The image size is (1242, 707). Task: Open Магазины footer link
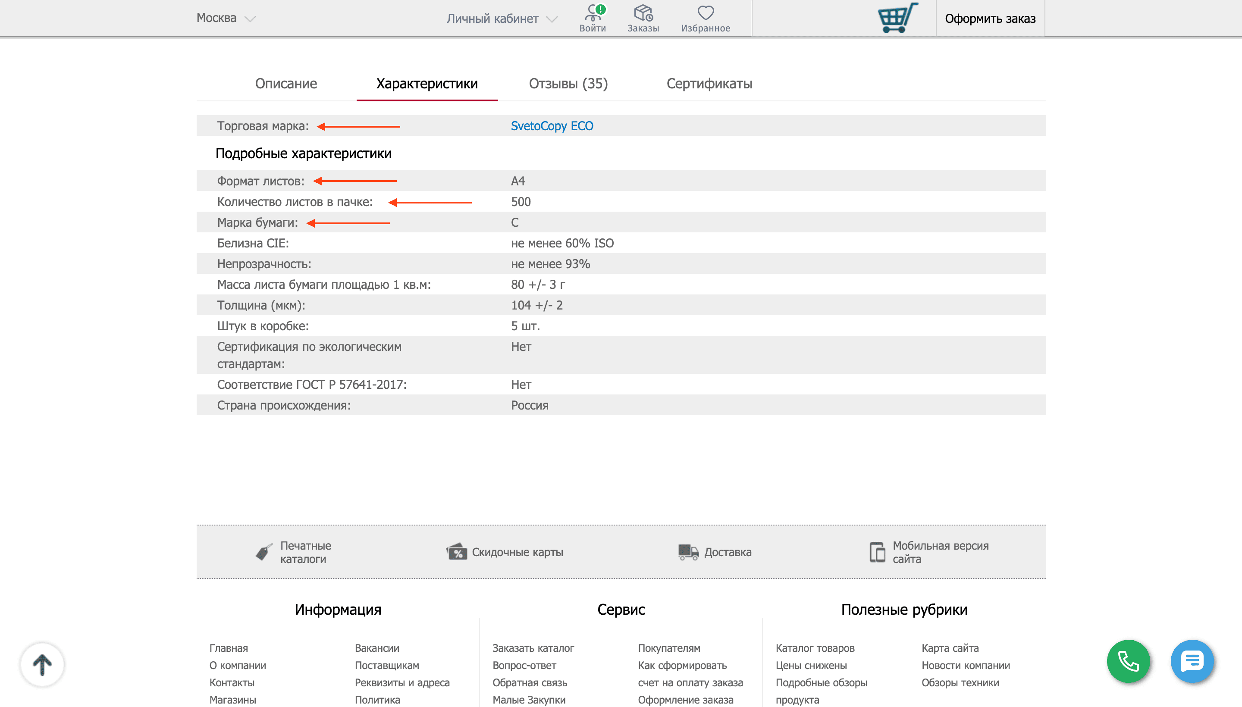click(x=233, y=700)
